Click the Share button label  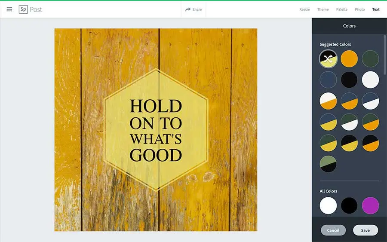click(197, 9)
